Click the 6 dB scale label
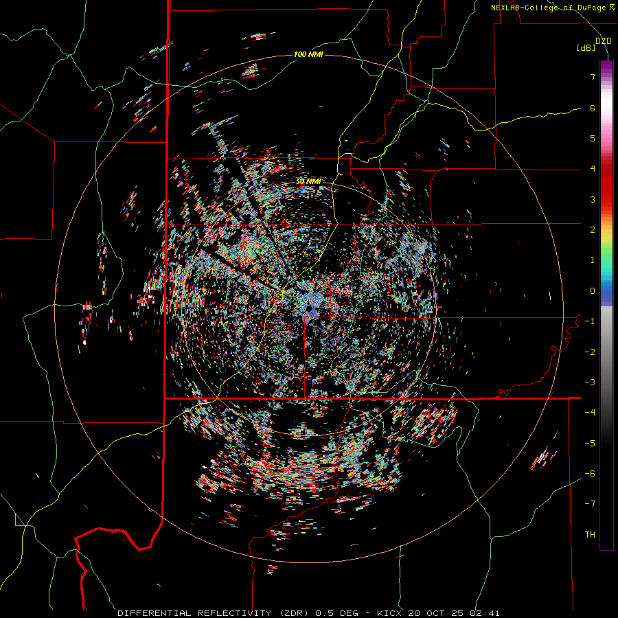 pyautogui.click(x=593, y=108)
